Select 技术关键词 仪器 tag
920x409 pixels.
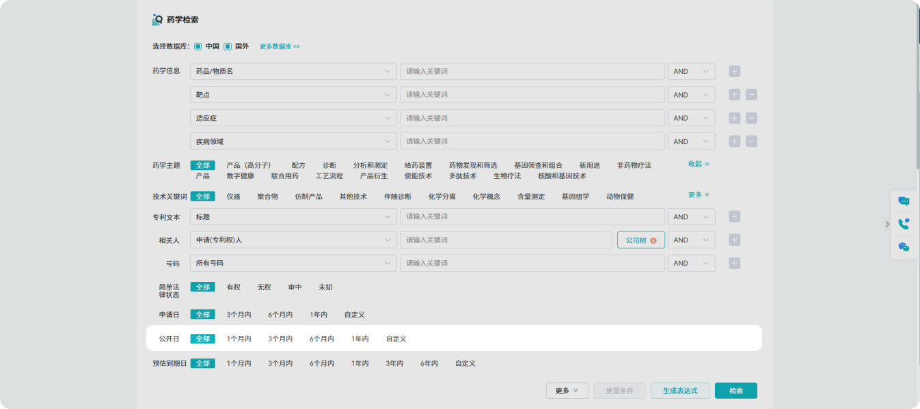[234, 196]
